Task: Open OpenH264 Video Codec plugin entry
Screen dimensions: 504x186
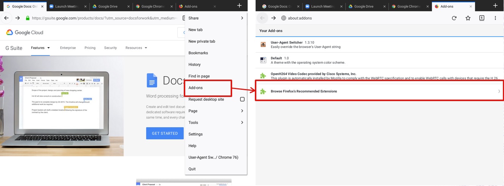Action: coord(380,76)
